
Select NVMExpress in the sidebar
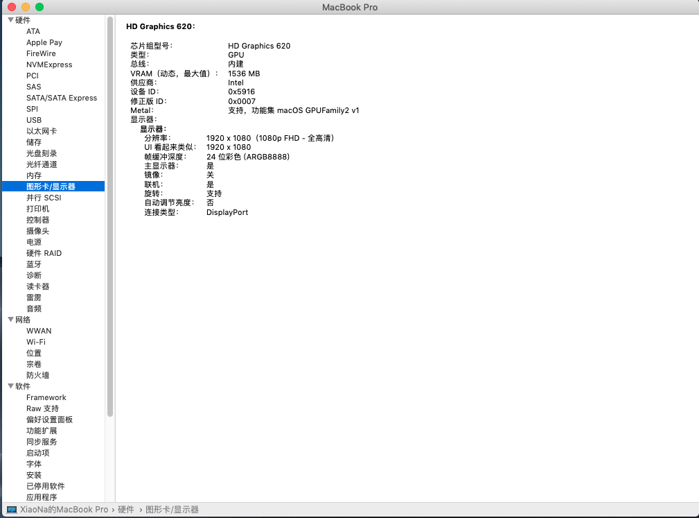point(49,64)
